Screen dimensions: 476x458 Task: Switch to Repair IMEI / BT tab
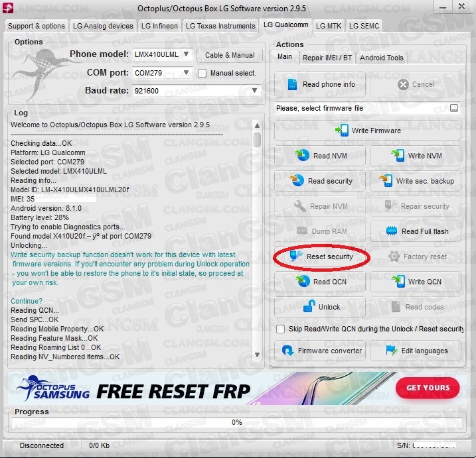327,58
